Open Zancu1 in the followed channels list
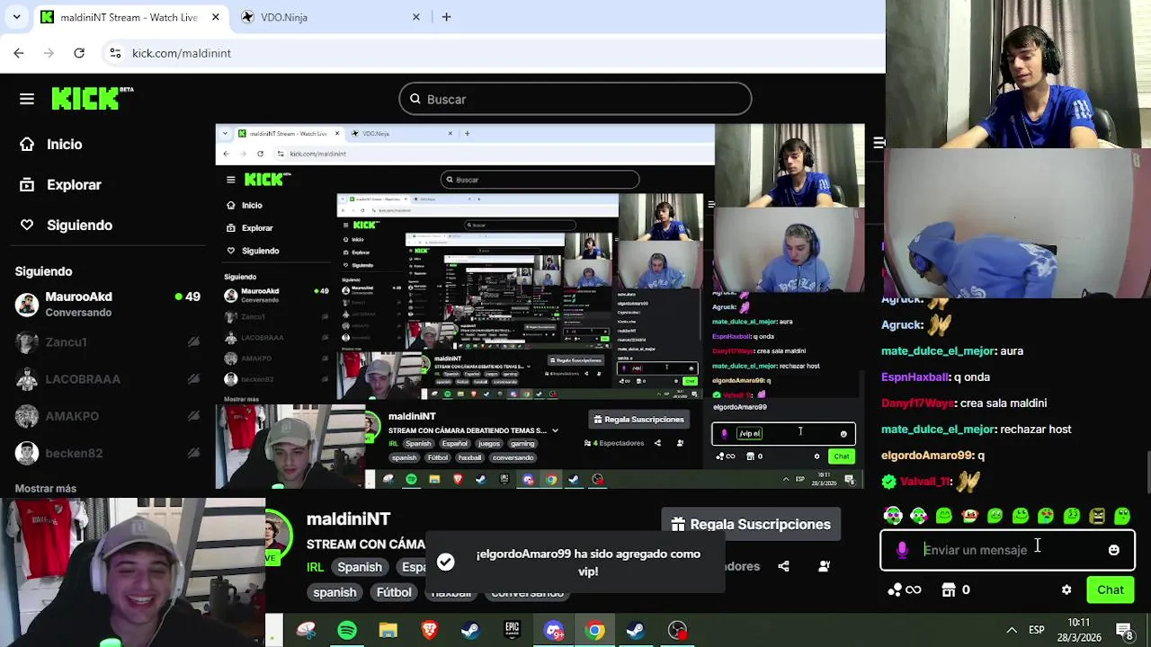The width and height of the screenshot is (1151, 647). 108,341
